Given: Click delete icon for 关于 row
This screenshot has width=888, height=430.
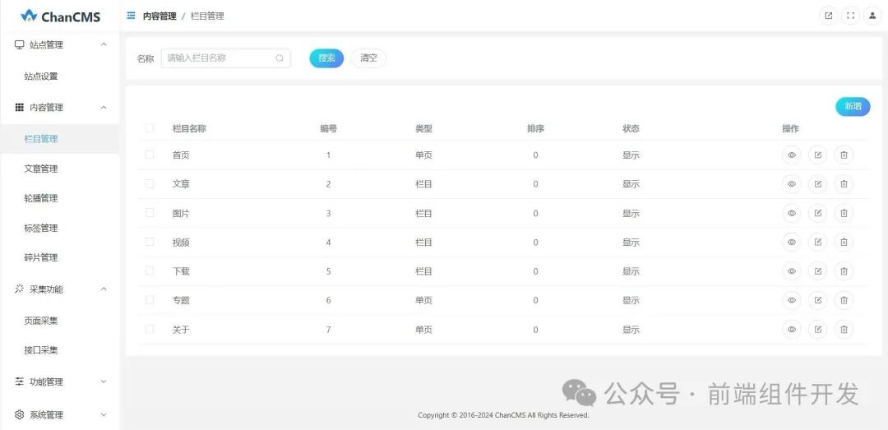Looking at the screenshot, I should [844, 329].
